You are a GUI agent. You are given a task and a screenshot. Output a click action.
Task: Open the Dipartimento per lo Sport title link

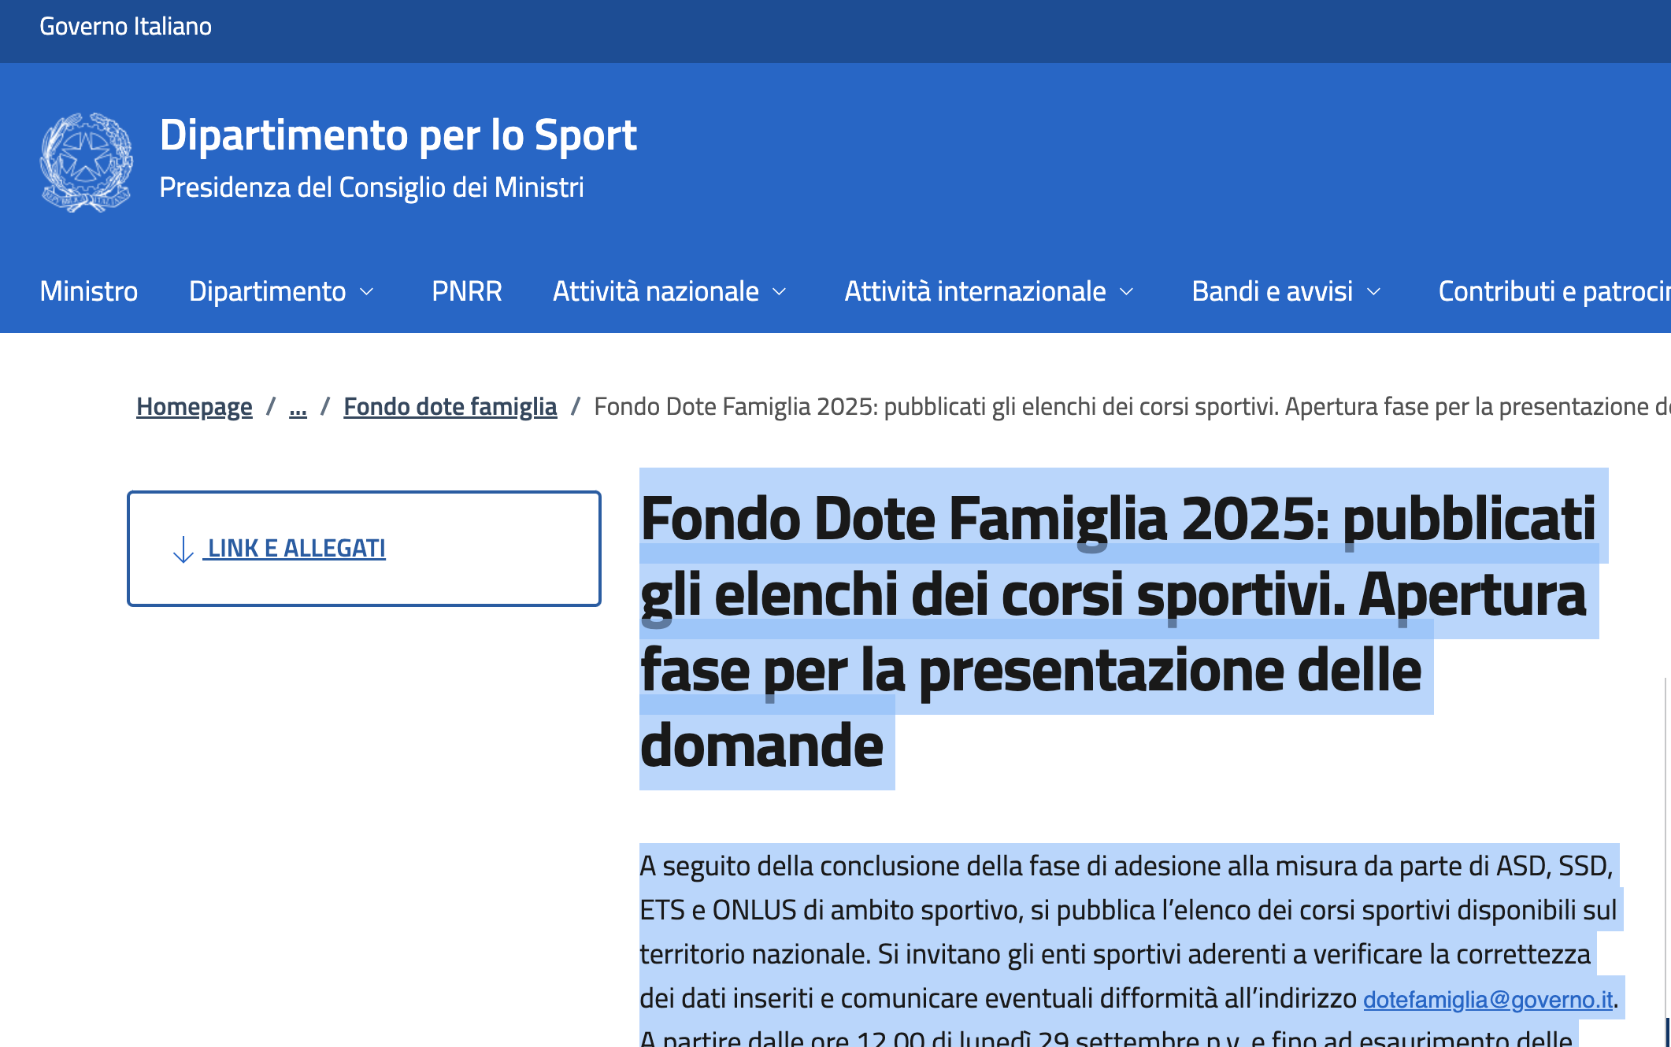[398, 135]
